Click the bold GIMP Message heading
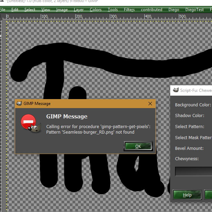This screenshot has height=212, width=212. click(67, 116)
